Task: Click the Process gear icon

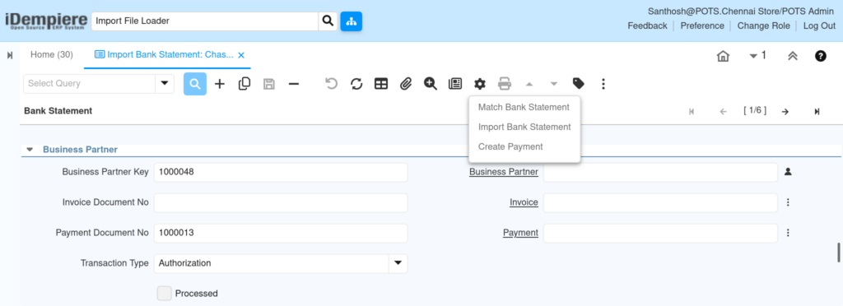Action: tap(480, 84)
